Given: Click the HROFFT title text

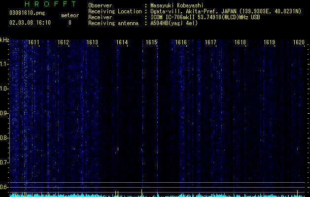Looking at the screenshot, I should point(51,4).
